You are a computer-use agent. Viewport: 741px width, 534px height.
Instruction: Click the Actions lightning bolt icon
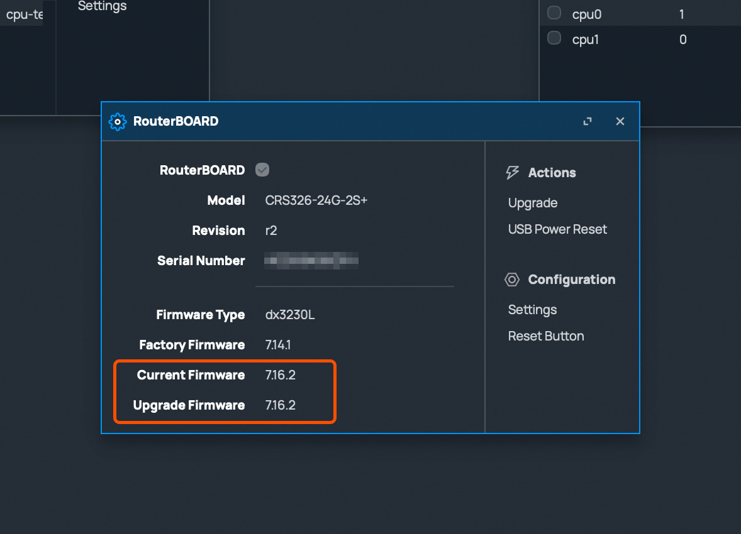point(512,172)
